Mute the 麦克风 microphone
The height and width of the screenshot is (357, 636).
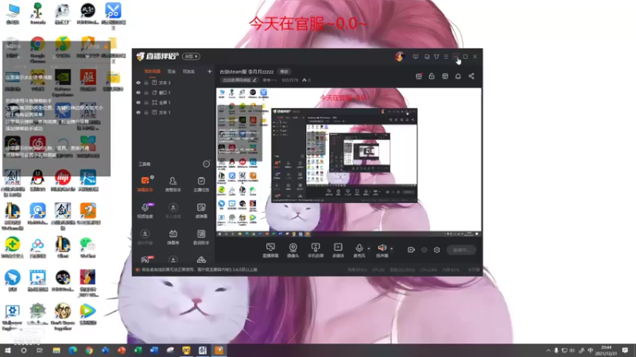tap(359, 250)
